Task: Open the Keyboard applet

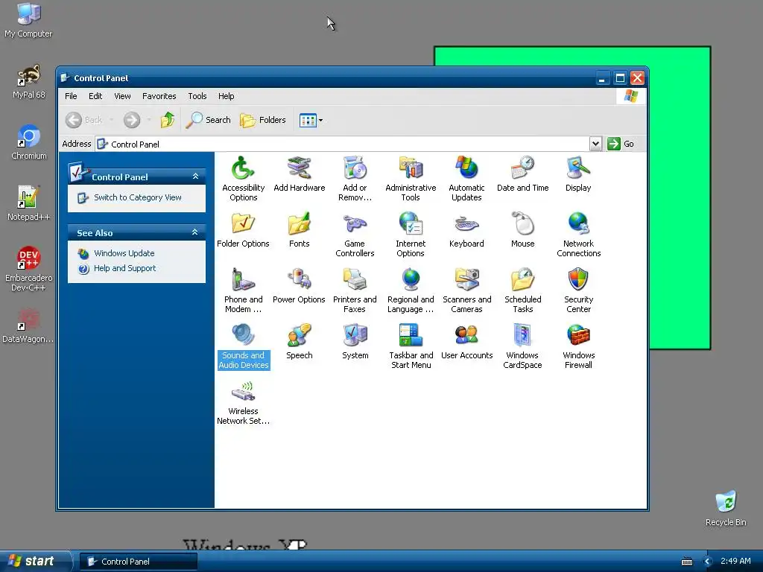Action: pyautogui.click(x=466, y=231)
